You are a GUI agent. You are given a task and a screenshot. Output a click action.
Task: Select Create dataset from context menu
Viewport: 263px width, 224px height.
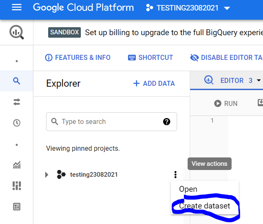(204, 206)
